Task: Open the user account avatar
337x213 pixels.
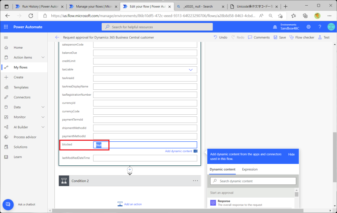Action: coord(331,27)
